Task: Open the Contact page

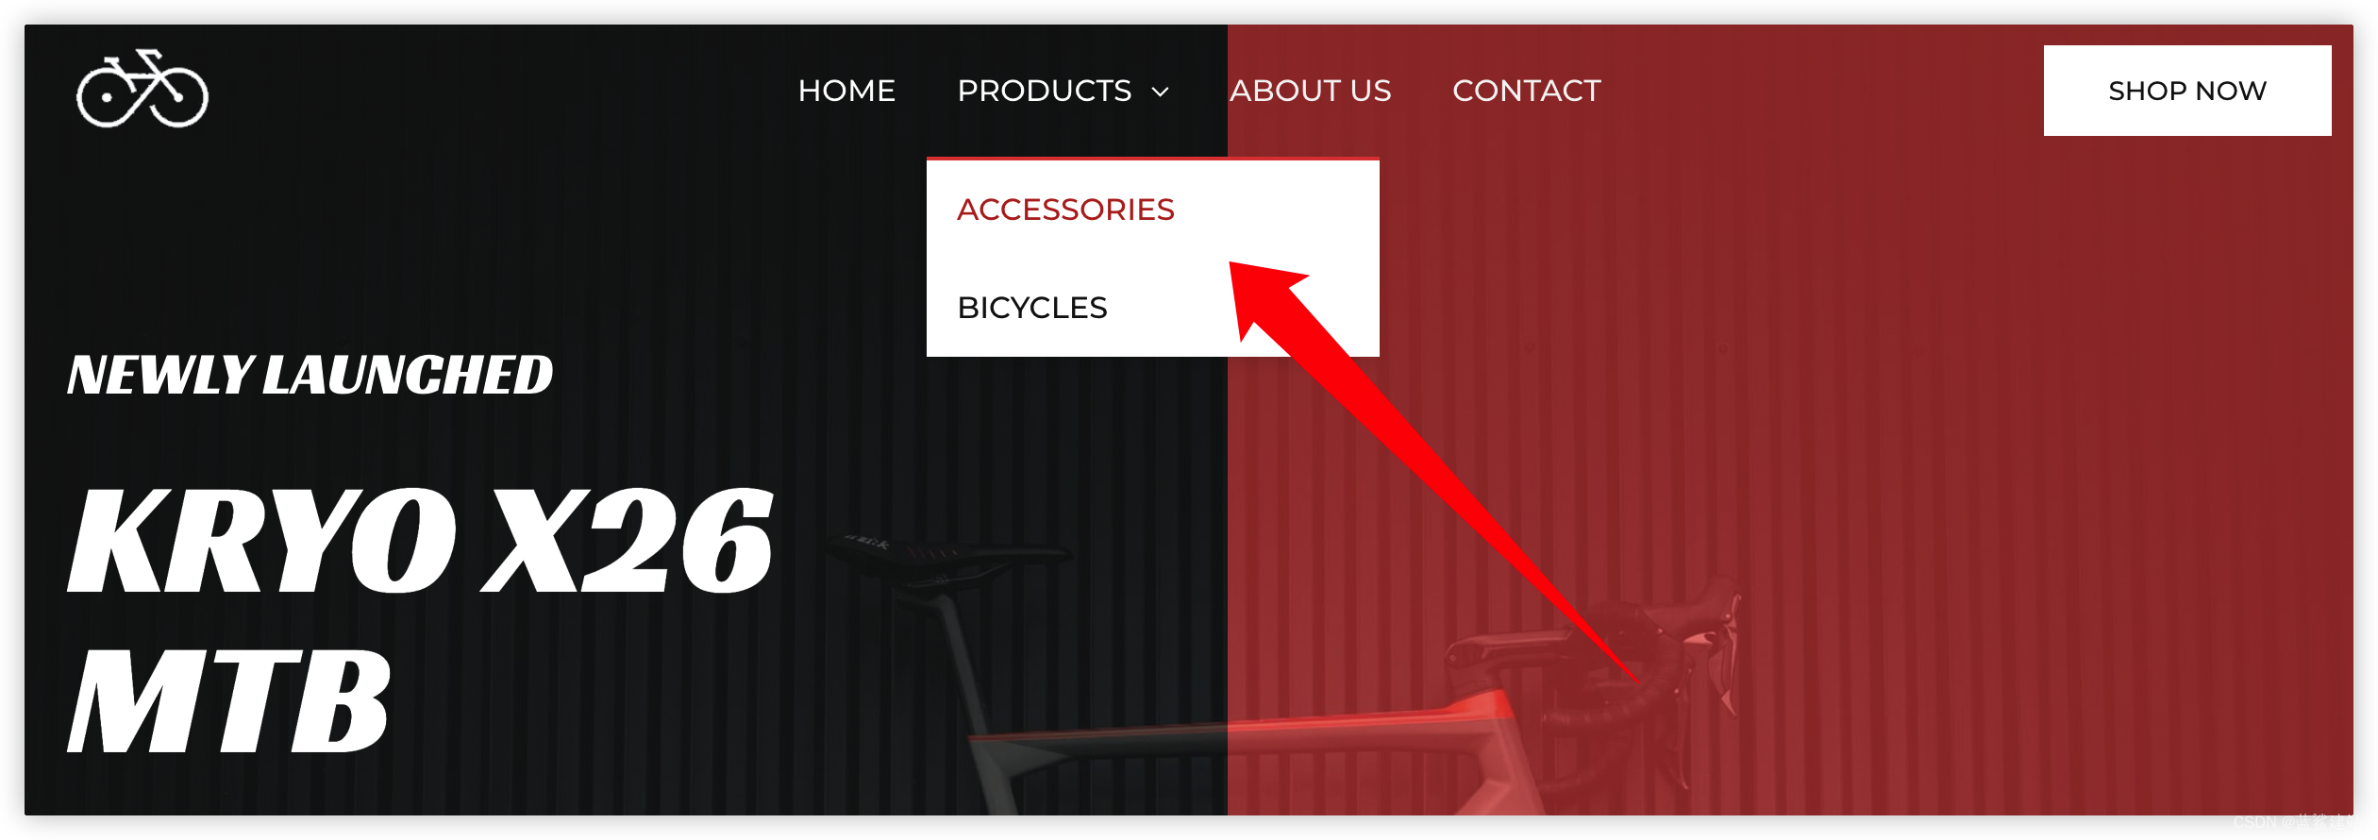Action: 1526,91
